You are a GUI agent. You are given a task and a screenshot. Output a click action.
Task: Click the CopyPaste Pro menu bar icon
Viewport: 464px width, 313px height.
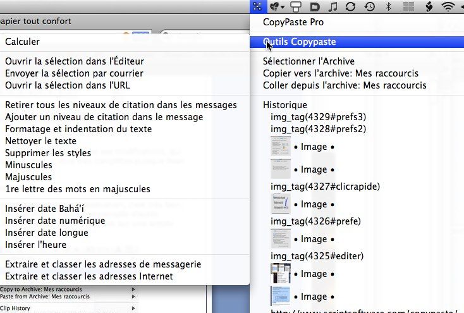[257, 6]
